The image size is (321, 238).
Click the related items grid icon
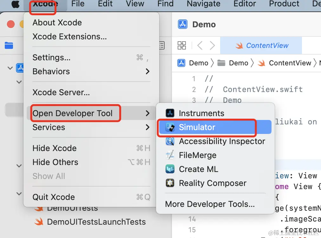click(x=181, y=45)
